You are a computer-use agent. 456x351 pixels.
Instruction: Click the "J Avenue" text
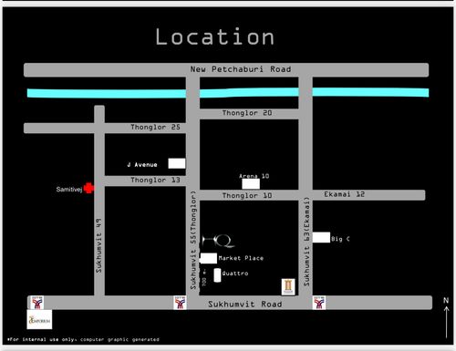click(142, 165)
